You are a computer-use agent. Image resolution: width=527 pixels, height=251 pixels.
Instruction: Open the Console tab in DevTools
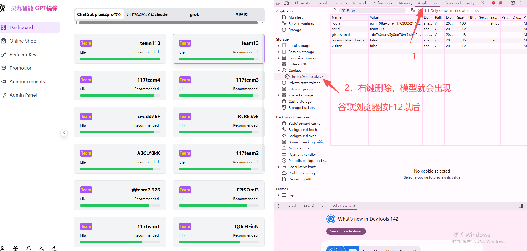click(322, 3)
